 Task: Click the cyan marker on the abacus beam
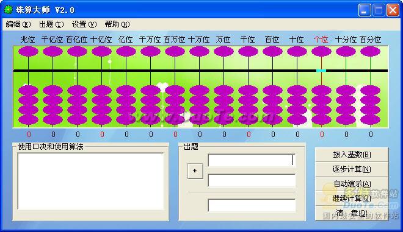321,71
